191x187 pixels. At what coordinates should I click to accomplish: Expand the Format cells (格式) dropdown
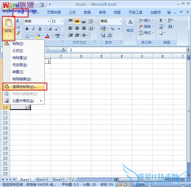click(153, 33)
